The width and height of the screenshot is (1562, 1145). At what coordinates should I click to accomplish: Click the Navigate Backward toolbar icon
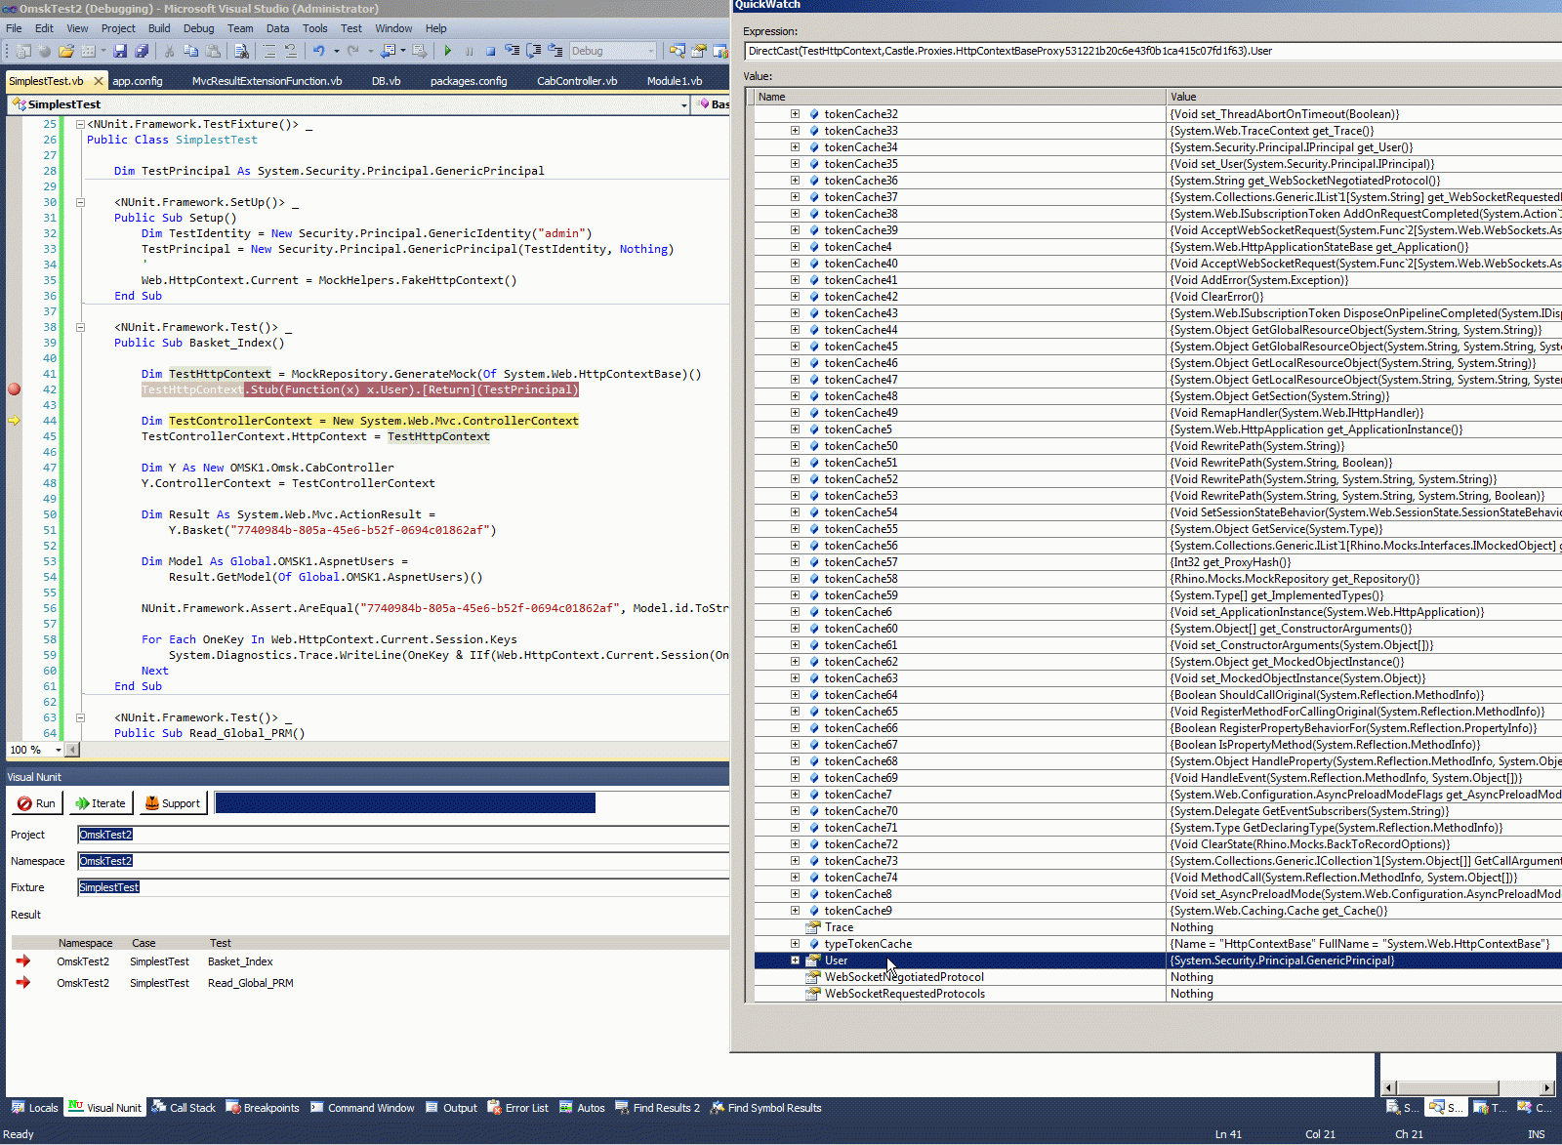[x=389, y=51]
